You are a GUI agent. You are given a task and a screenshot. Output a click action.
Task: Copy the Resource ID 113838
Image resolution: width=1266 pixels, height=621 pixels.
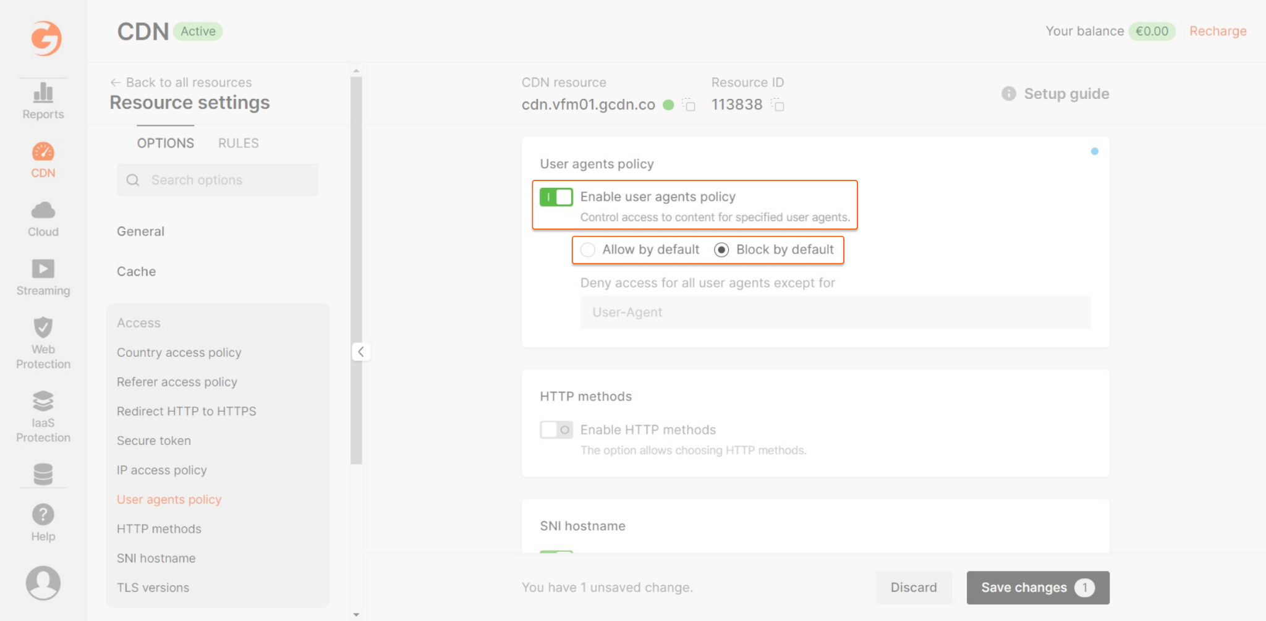[x=779, y=105]
